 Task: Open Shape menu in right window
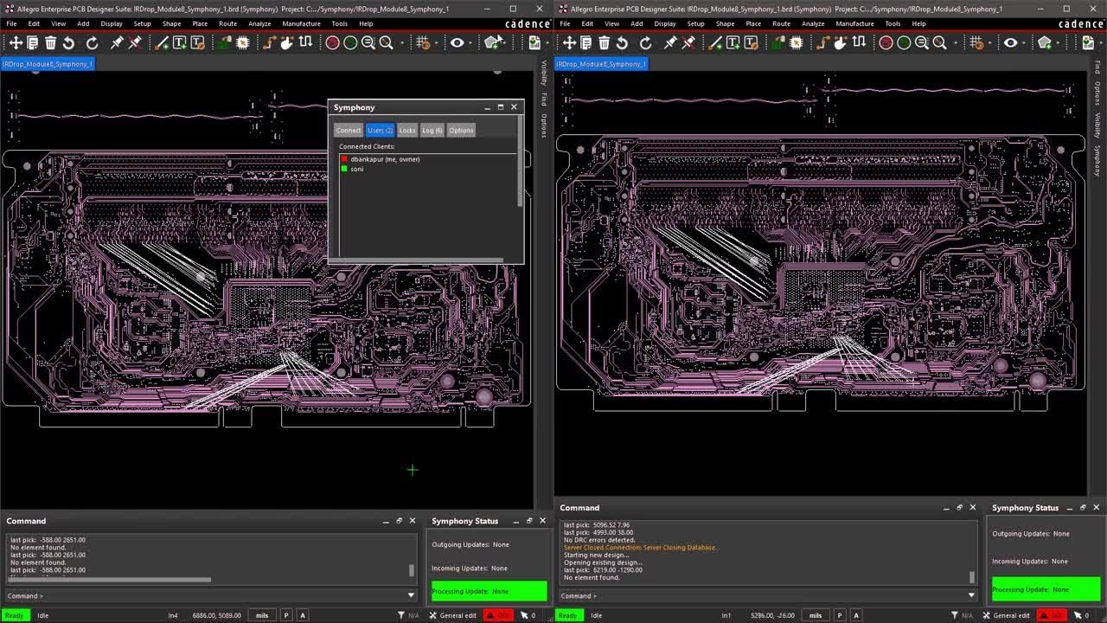tap(725, 23)
